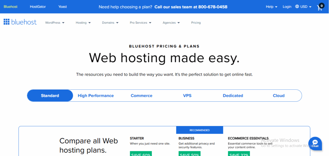Click 'Compare all Web hosting plans.' text
Image resolution: width=329 pixels, height=156 pixels.
click(x=89, y=145)
